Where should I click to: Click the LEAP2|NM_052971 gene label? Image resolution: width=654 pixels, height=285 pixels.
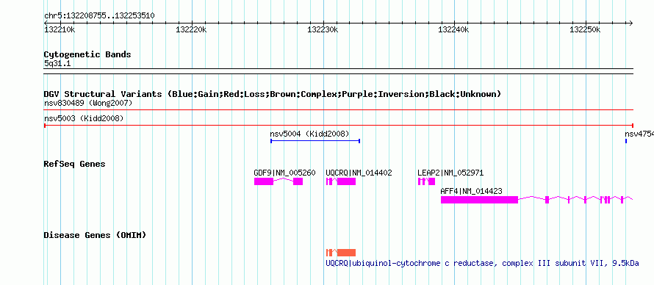click(x=450, y=173)
